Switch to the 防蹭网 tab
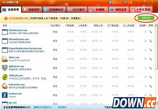 pos(98,10)
